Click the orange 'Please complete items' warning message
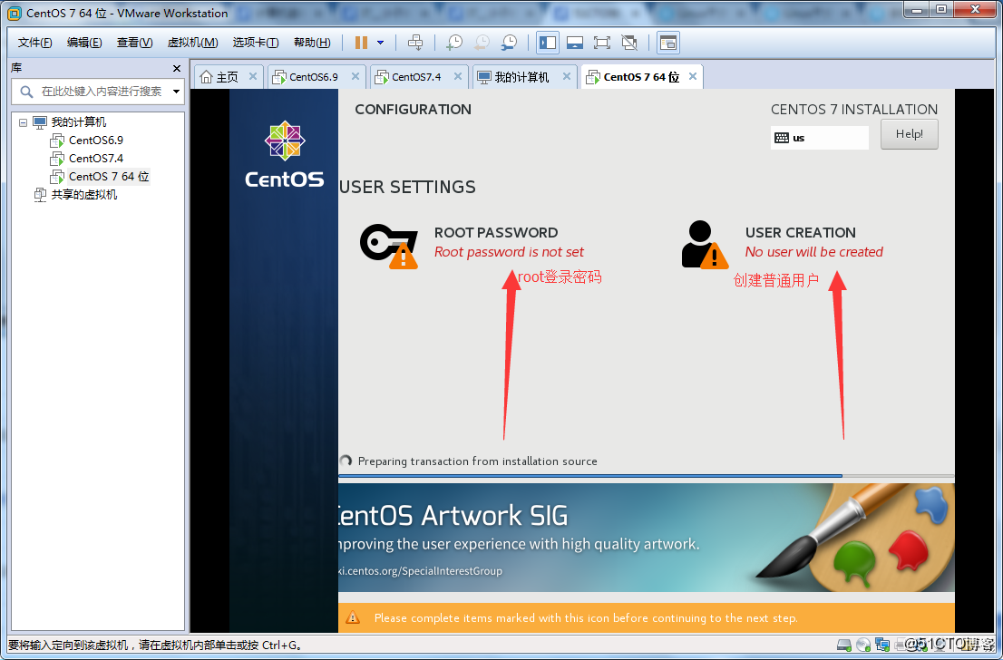Viewport: 1003px width, 660px height. (x=585, y=617)
